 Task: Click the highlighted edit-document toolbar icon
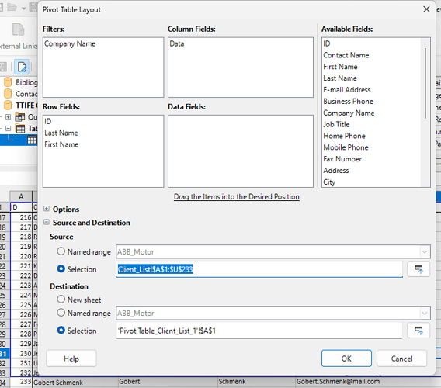(x=22, y=67)
